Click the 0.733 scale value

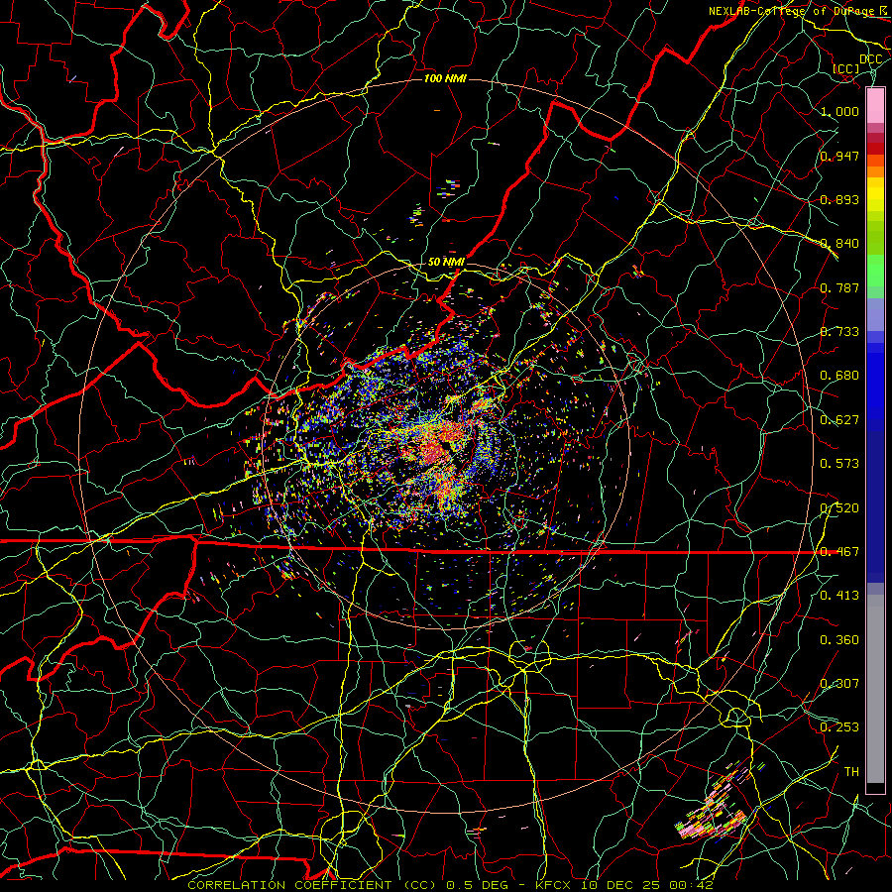(839, 332)
